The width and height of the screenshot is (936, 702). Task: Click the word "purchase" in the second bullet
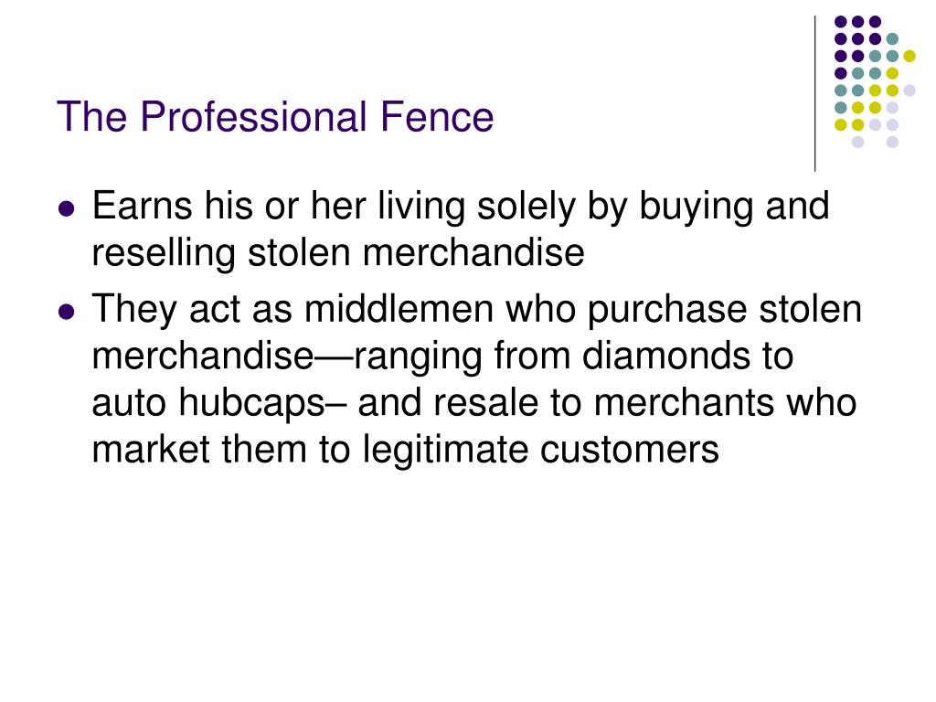coord(666,310)
